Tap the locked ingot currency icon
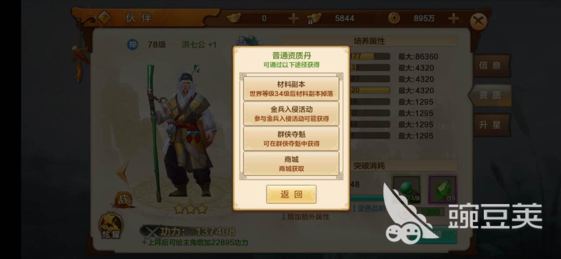561x259 pixels. click(313, 18)
